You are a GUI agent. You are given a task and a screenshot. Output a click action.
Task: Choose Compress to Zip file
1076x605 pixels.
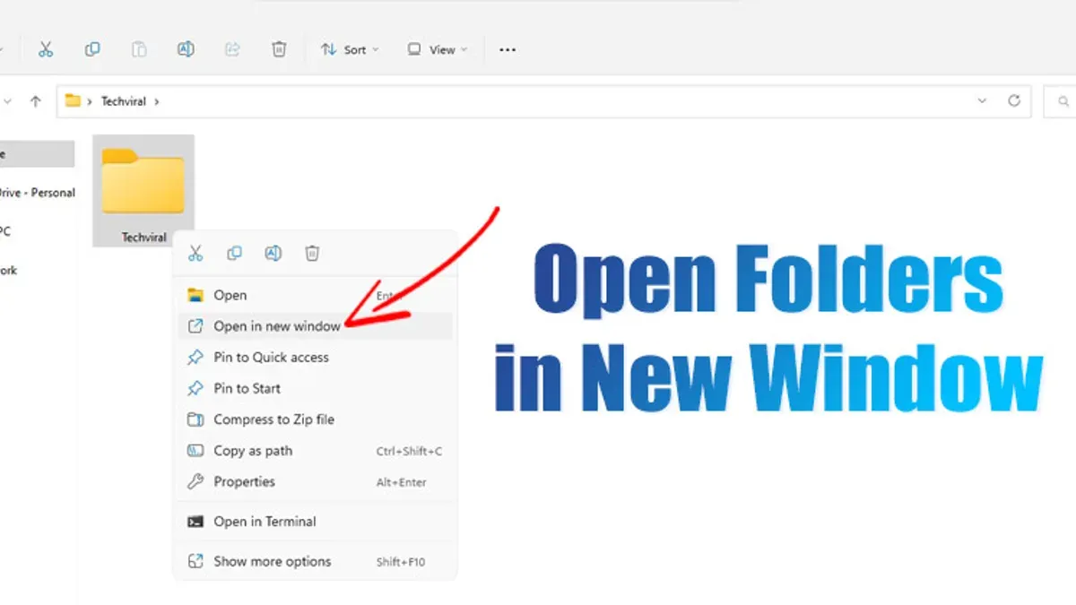[x=315, y=419]
